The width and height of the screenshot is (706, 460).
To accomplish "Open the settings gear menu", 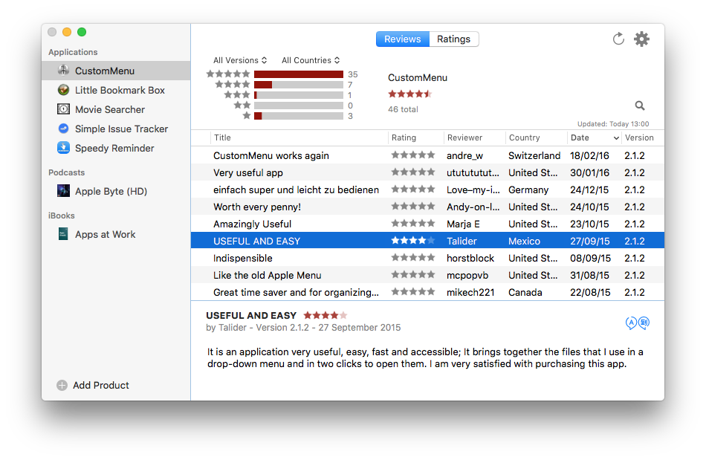I will point(641,39).
